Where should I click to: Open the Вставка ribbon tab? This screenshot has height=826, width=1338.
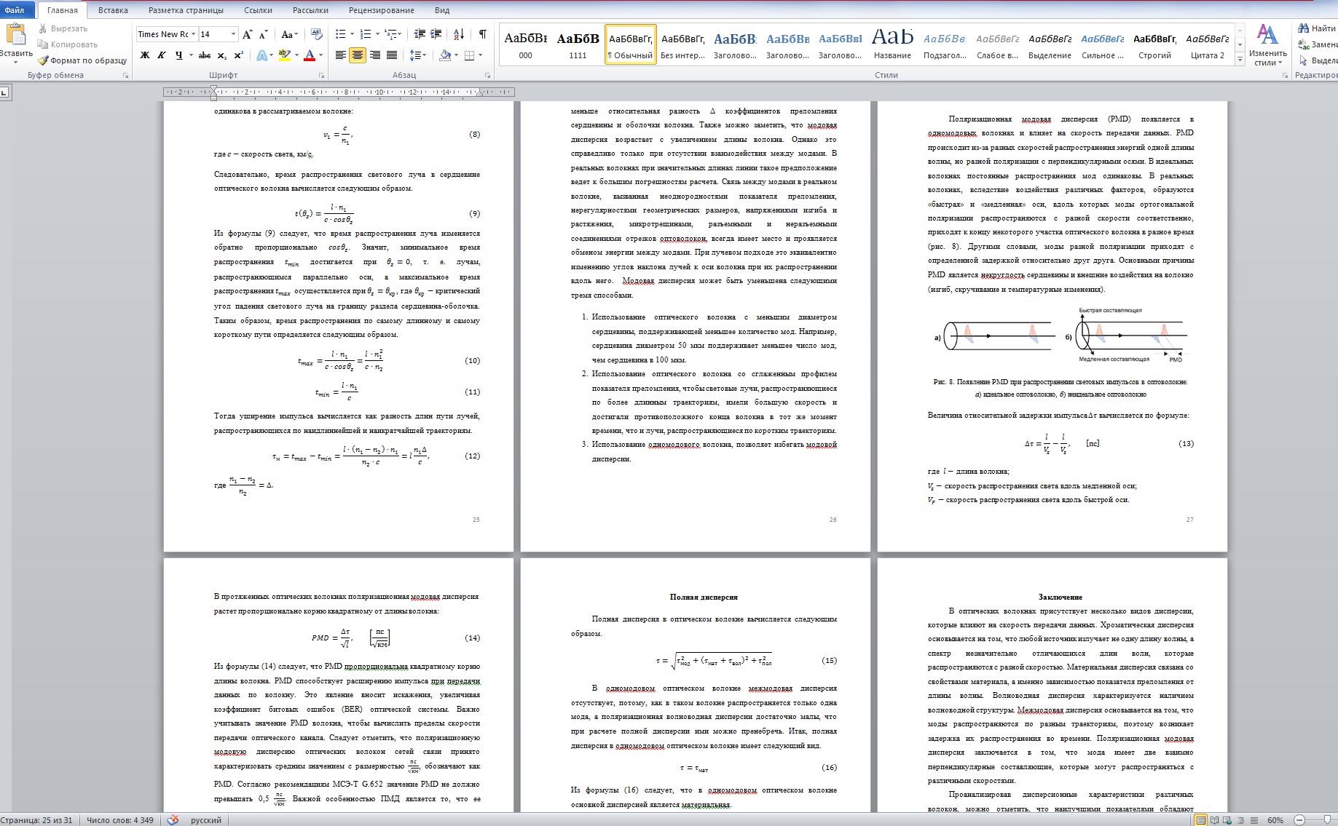coord(113,10)
